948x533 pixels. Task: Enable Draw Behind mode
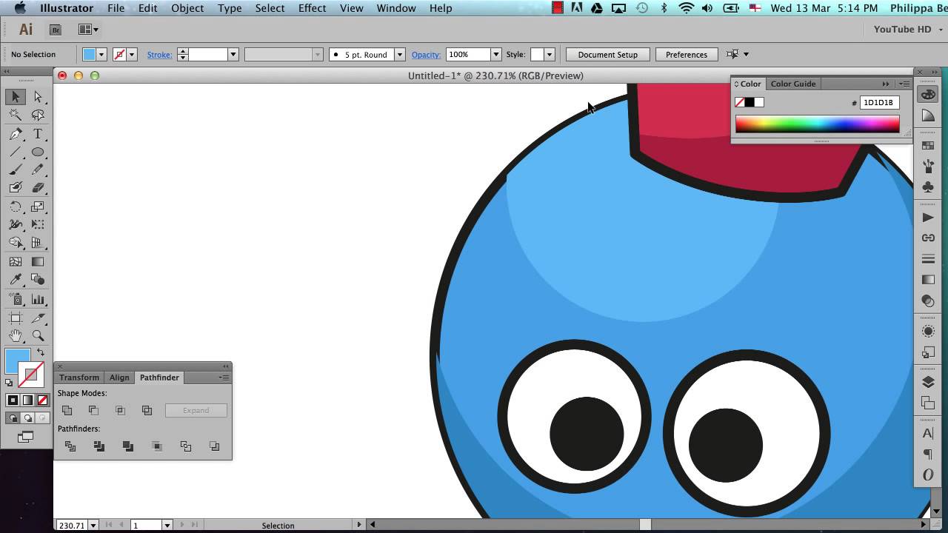[x=27, y=418]
